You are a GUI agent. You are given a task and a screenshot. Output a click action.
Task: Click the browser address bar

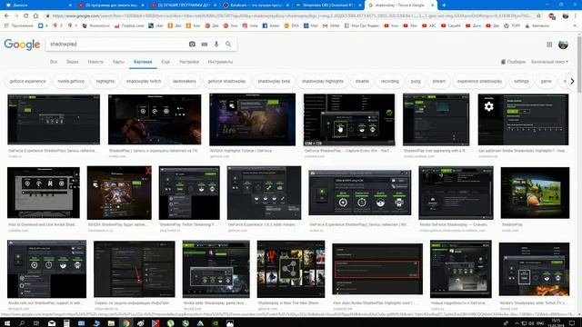(x=291, y=16)
